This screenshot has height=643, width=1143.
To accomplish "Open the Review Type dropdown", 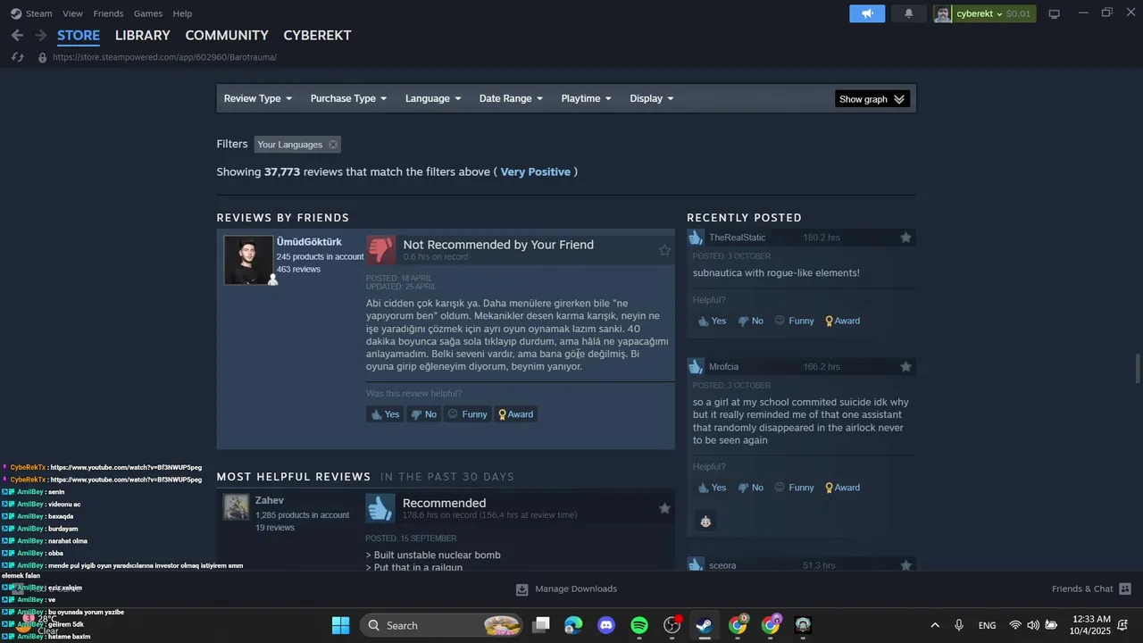I will coord(258,98).
